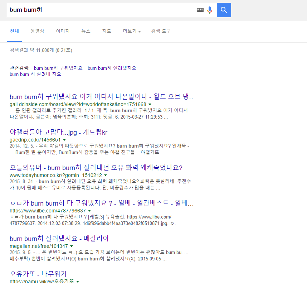Switch to the 이미지 tab
The image size is (307, 283).
pos(63,31)
